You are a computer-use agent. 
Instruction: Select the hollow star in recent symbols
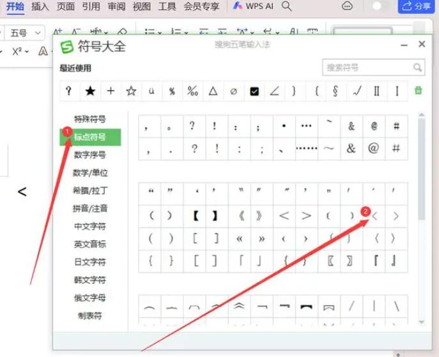tap(131, 91)
